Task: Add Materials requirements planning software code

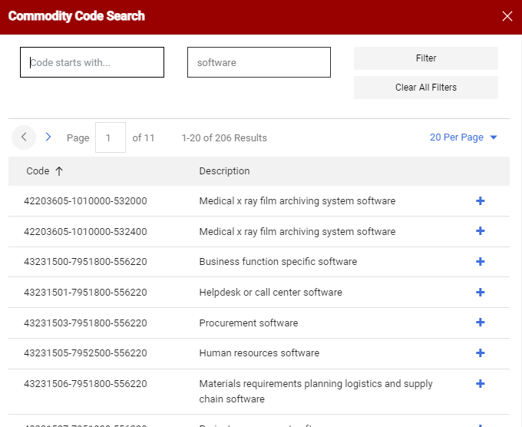Action: (x=481, y=384)
